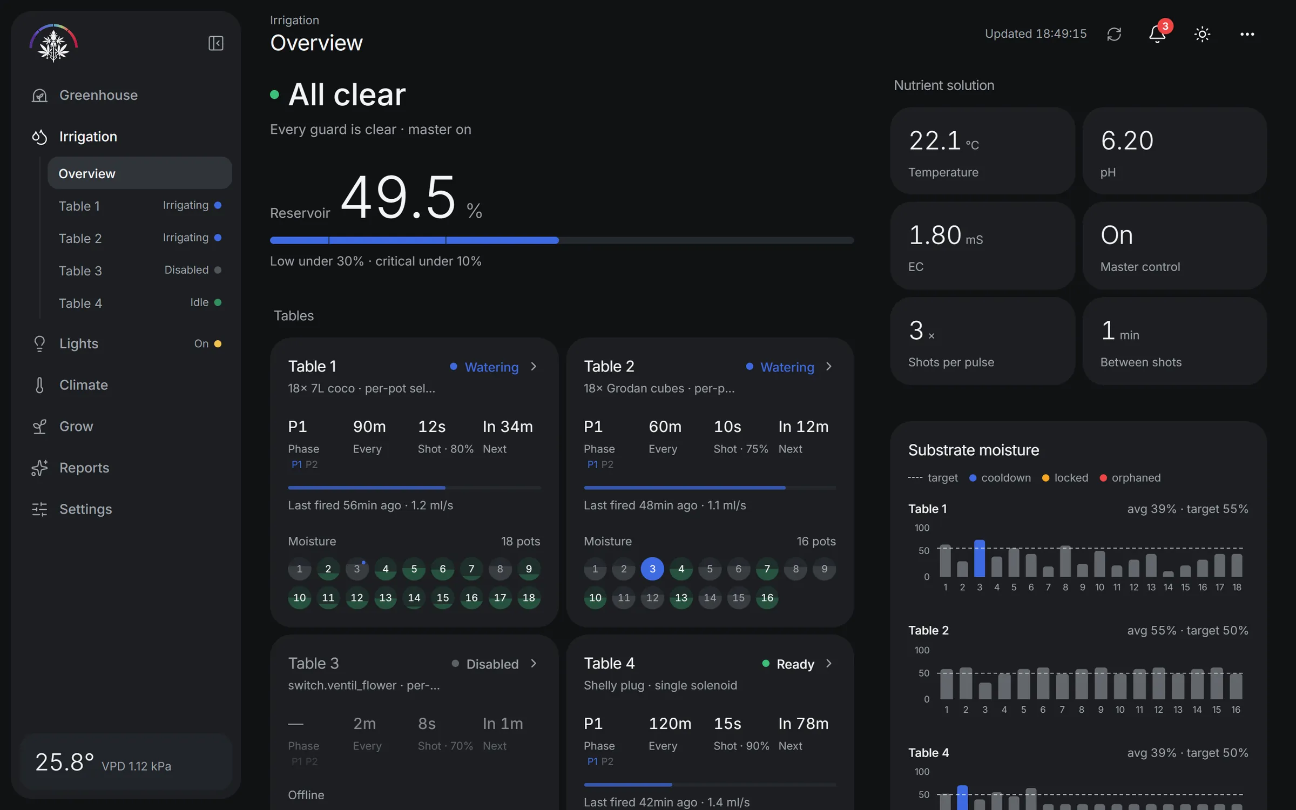The height and width of the screenshot is (810, 1296).
Task: Click the Lights bulb icon
Action: [39, 344]
